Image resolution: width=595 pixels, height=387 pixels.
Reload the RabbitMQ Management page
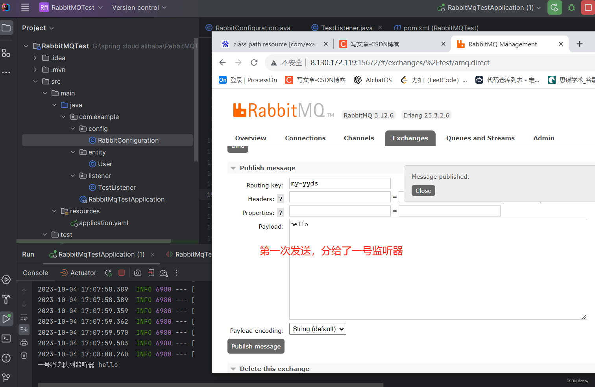click(x=254, y=62)
